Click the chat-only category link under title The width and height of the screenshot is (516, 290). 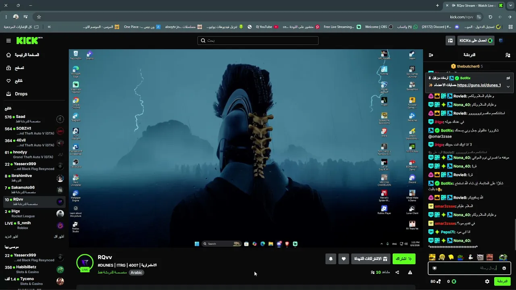(112, 273)
